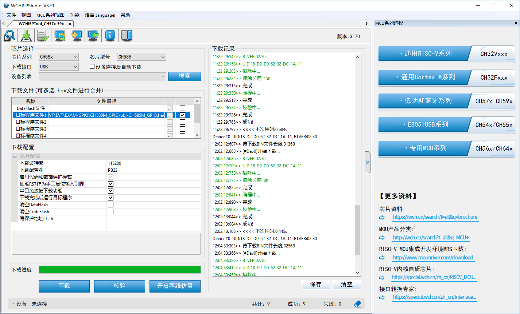
Task: Click the green download arrow toolbar icon
Action: point(26,35)
